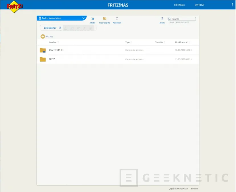Image resolution: width=236 pixels, height=192 pixels.
Task: Sort by Nombre column
Action: [54, 42]
